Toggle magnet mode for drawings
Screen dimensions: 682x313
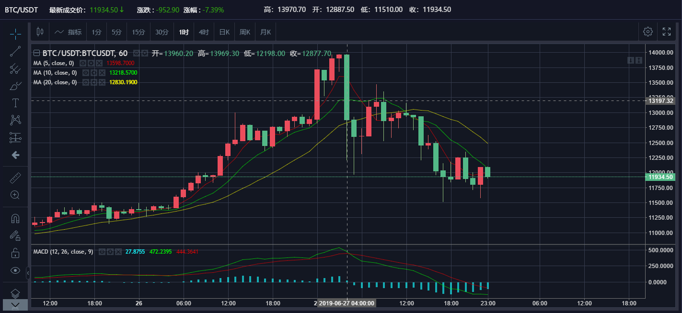pos(15,219)
